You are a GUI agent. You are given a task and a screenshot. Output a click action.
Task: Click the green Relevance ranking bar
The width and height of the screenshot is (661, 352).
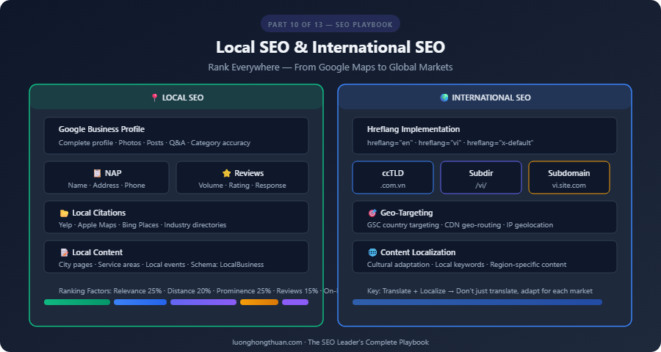(x=77, y=302)
